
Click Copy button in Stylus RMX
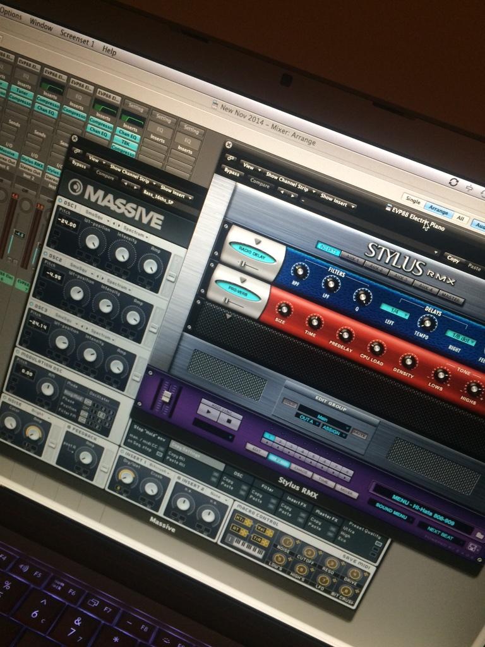(453, 260)
